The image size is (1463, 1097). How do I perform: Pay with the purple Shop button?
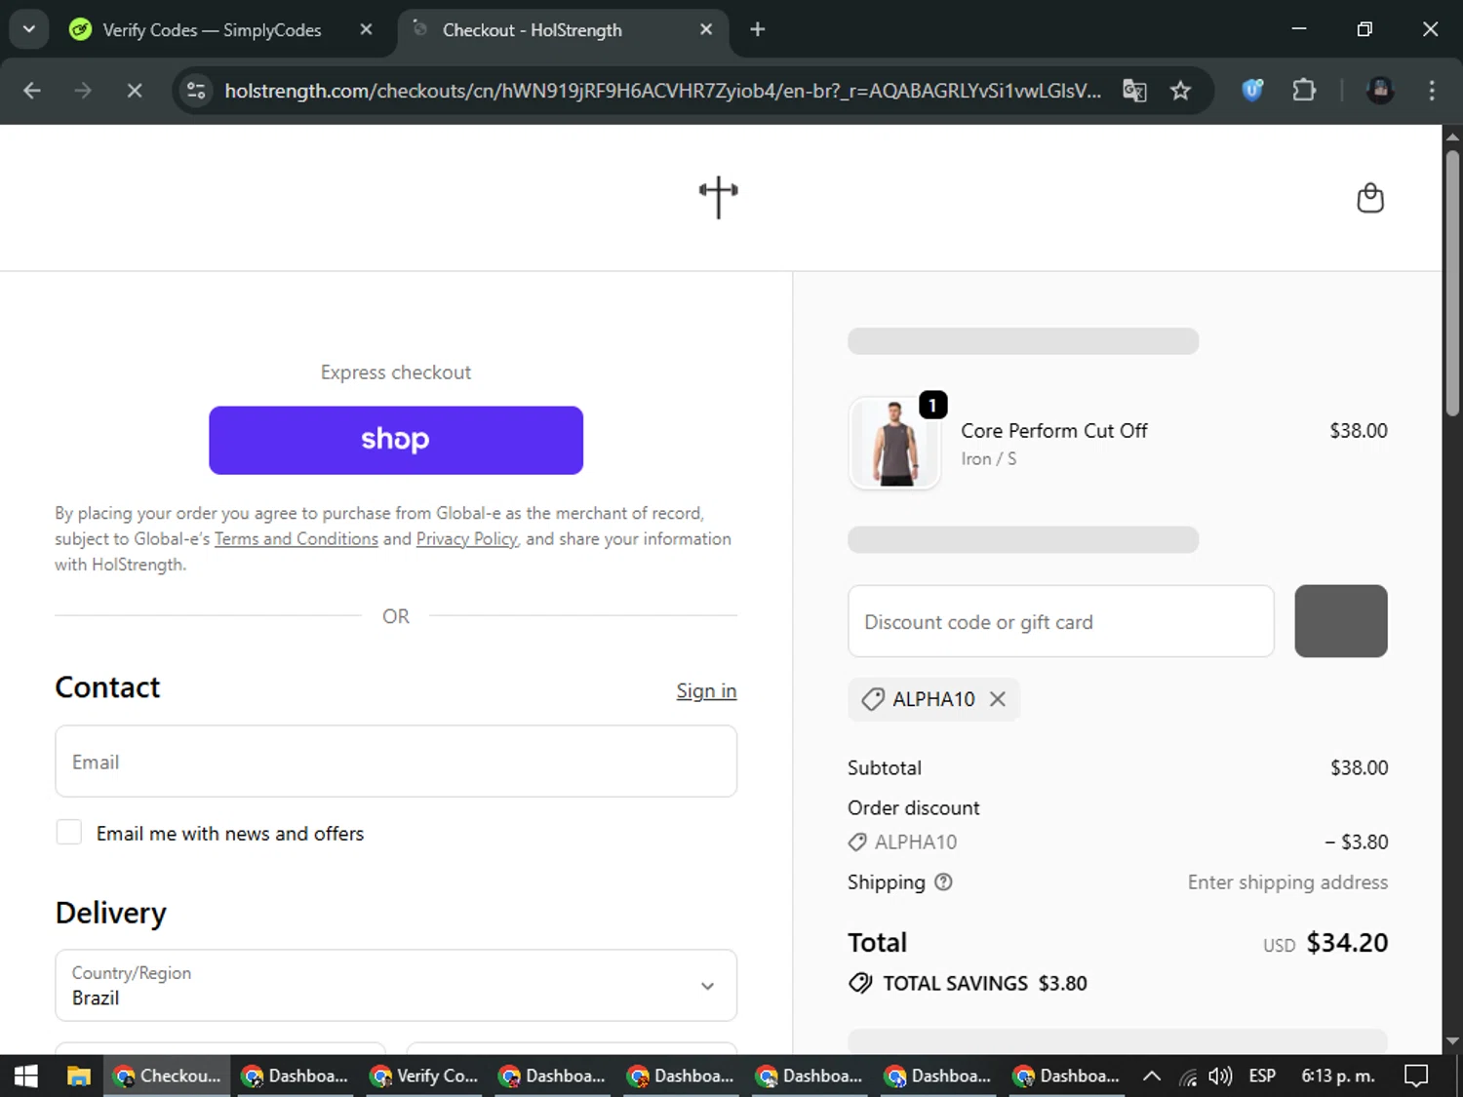(x=396, y=441)
